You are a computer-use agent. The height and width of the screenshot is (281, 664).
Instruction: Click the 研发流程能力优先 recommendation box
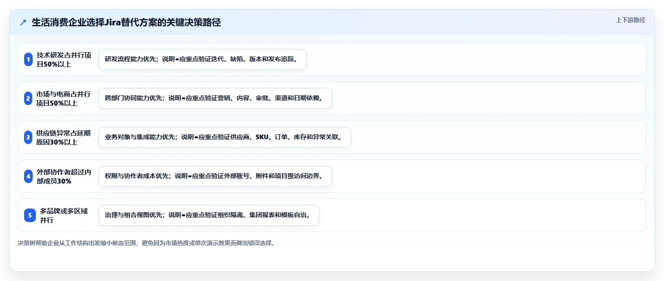coord(203,59)
